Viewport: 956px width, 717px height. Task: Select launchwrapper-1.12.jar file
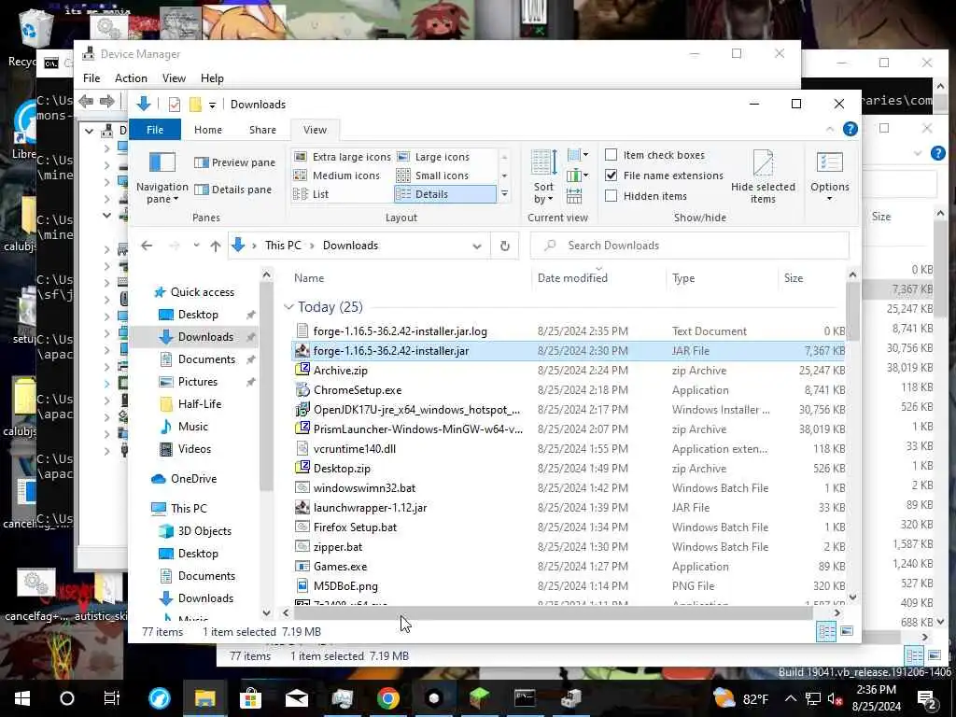click(370, 508)
